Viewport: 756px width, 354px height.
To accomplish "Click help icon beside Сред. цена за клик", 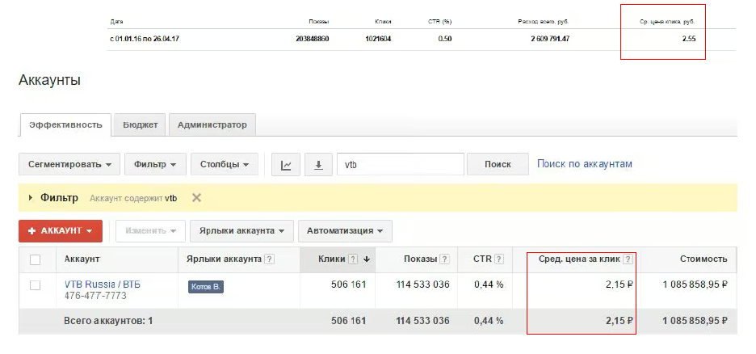I will pyautogui.click(x=628, y=259).
